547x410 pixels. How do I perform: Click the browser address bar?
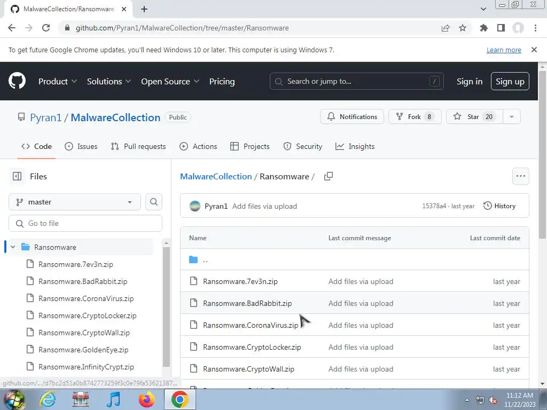248,28
